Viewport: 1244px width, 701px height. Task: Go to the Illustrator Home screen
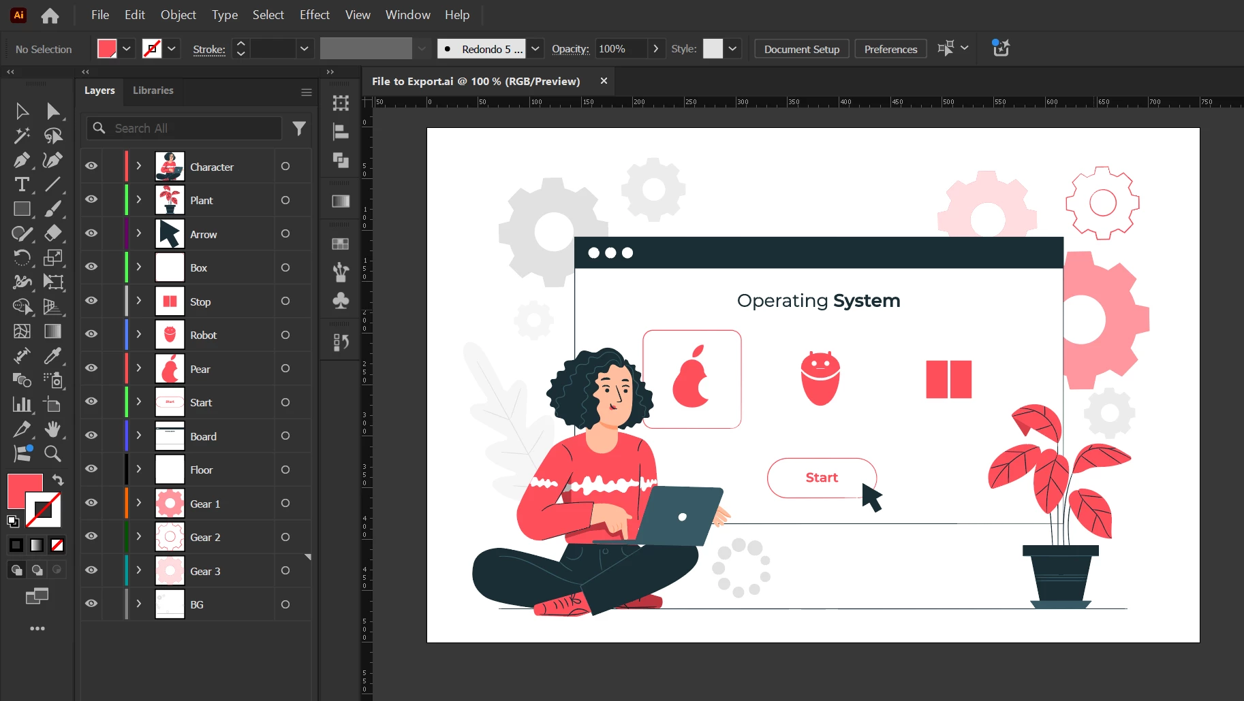[50, 15]
